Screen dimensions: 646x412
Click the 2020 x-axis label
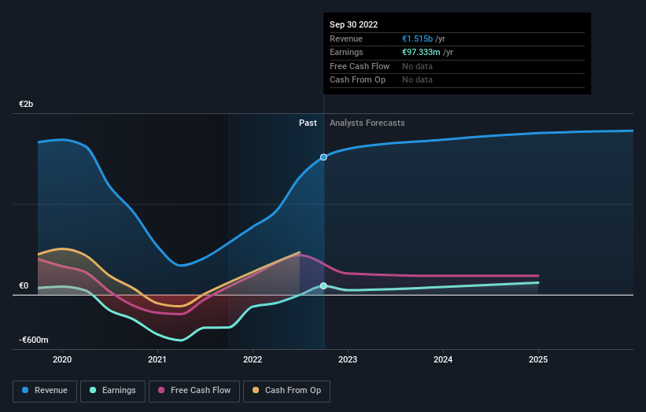click(62, 359)
